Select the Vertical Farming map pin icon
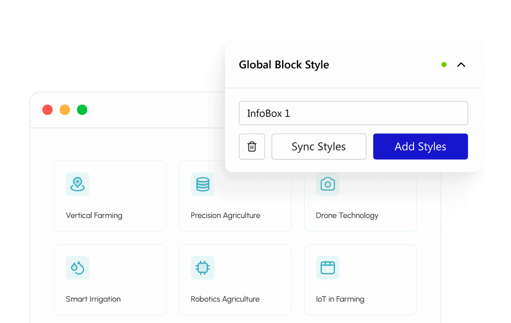The width and height of the screenshot is (511, 323). coord(77,184)
